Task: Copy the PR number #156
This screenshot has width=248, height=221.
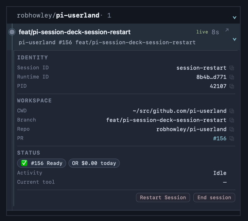Action: coord(232,138)
